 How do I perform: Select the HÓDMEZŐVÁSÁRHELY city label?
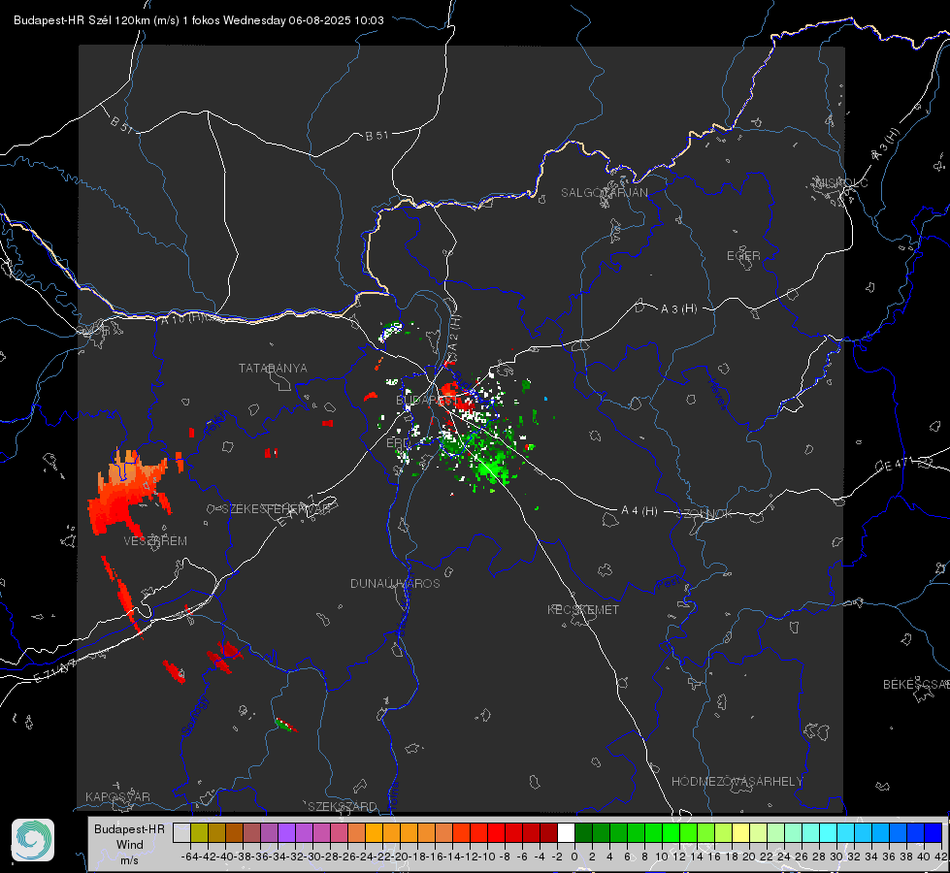(x=737, y=782)
